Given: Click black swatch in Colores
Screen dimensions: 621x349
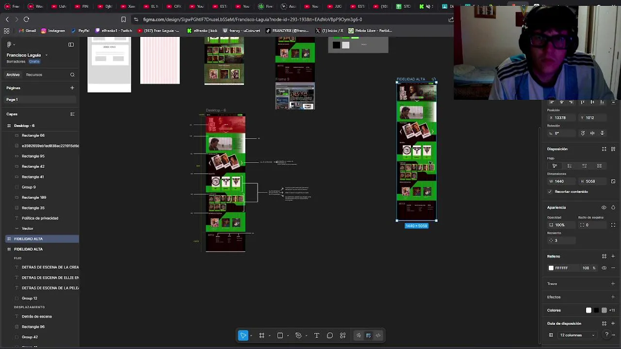Looking at the screenshot, I should [x=596, y=310].
